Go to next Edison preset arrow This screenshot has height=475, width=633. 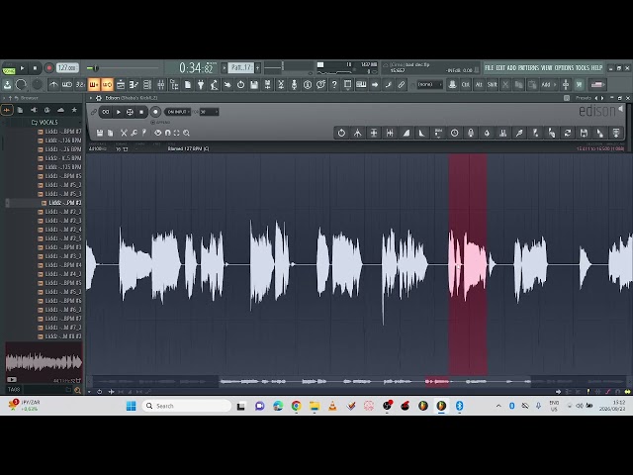pos(602,98)
